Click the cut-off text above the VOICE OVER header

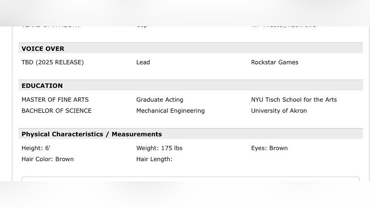coord(51,27)
